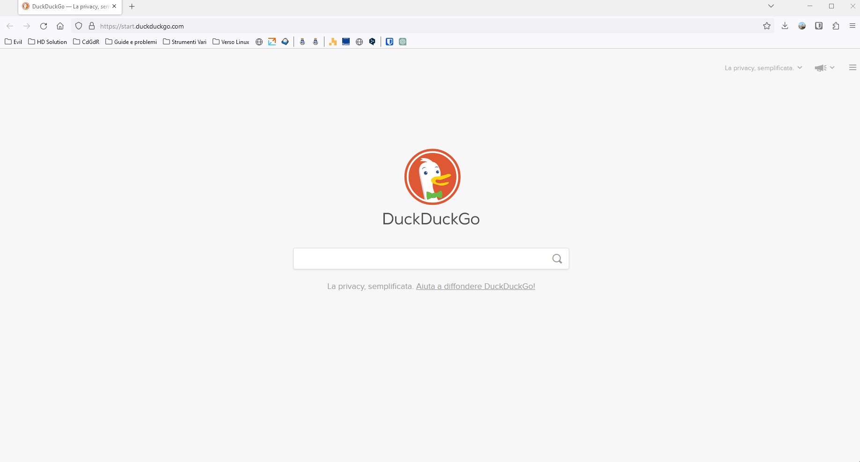Reload the current page

pyautogui.click(x=44, y=26)
